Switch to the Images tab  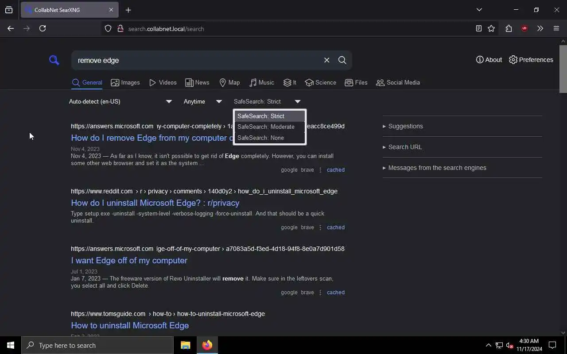click(125, 82)
